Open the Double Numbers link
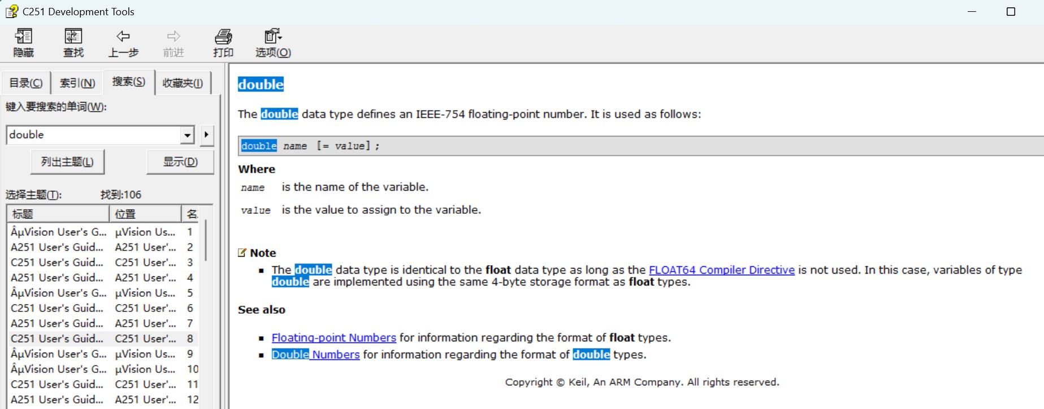 pyautogui.click(x=315, y=354)
